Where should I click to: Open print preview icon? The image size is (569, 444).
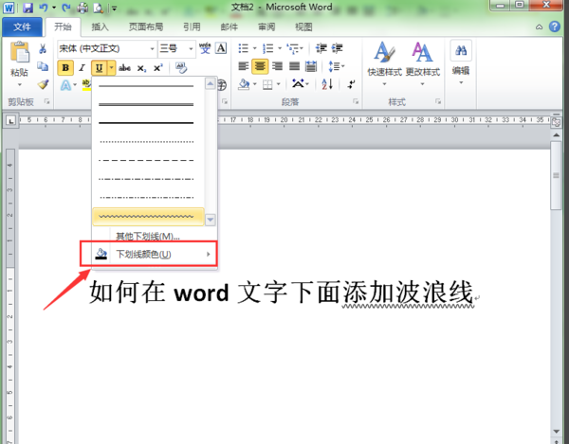[x=98, y=8]
